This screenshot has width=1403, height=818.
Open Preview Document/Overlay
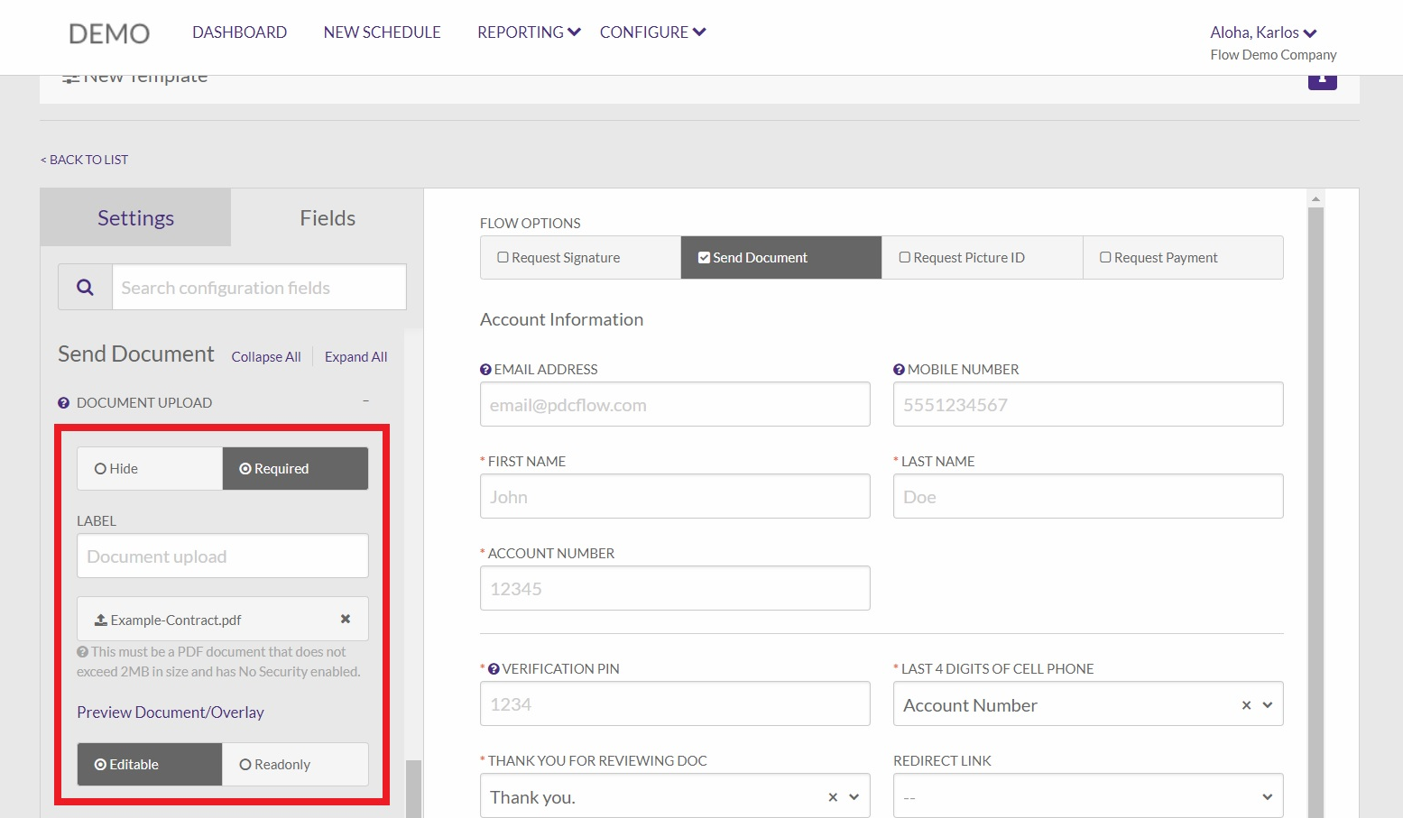171,712
